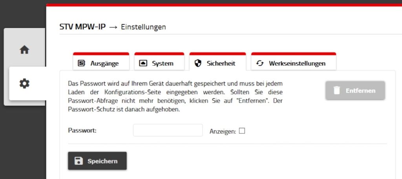This screenshot has height=179, width=402.
Task: Click the list icon on Ausgänge tab
Action: pos(82,63)
